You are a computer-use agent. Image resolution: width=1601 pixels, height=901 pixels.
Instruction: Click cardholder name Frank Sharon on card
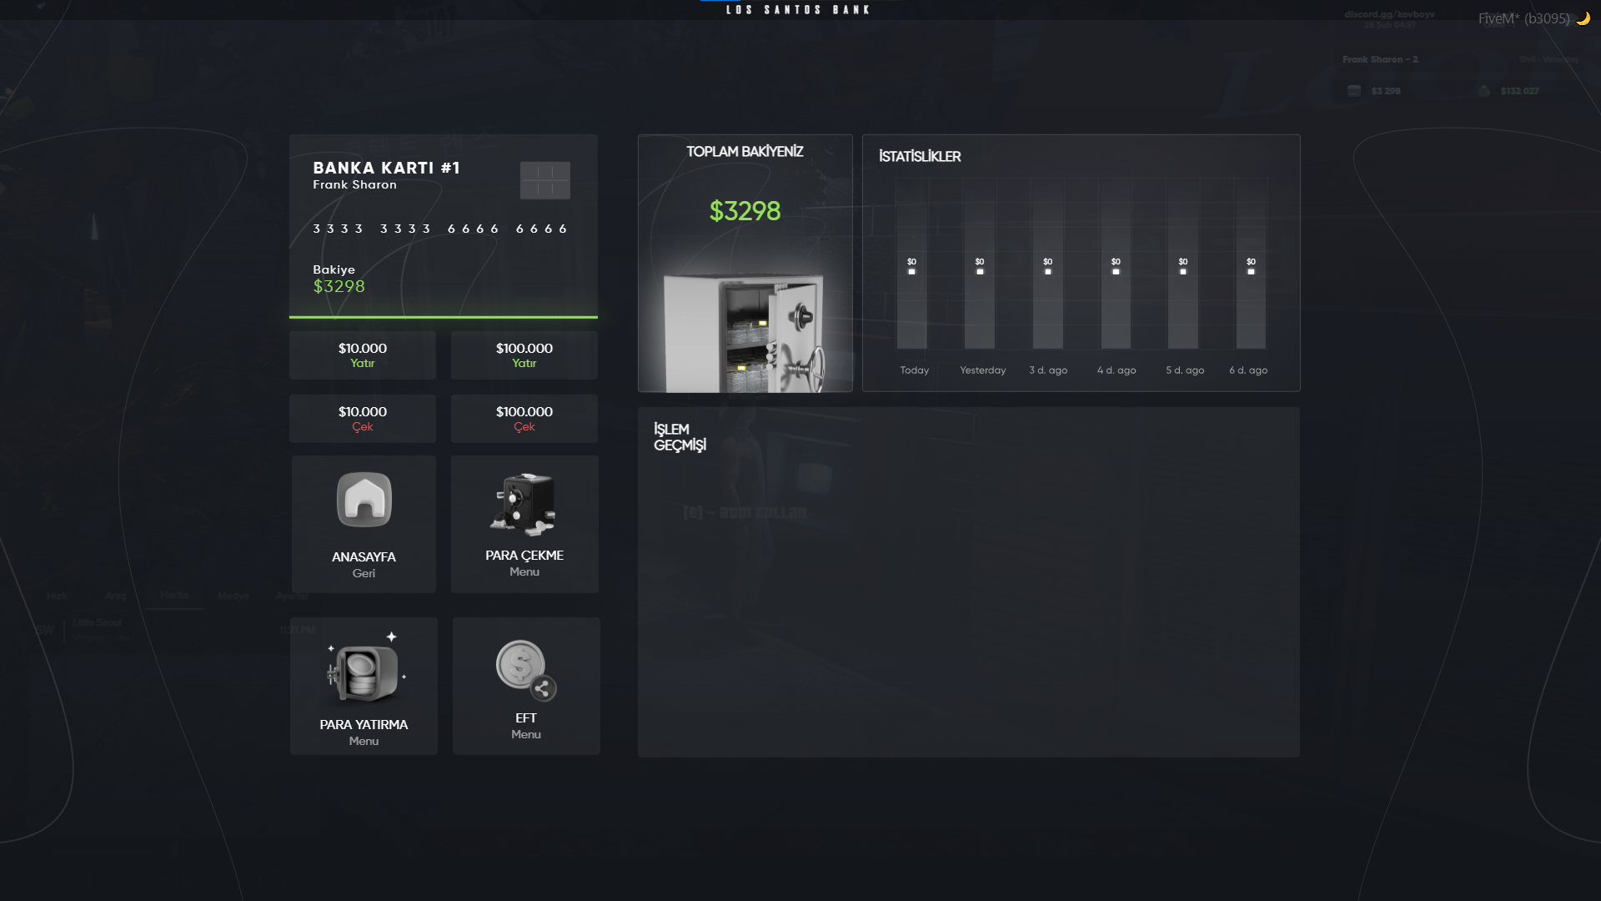(x=355, y=185)
